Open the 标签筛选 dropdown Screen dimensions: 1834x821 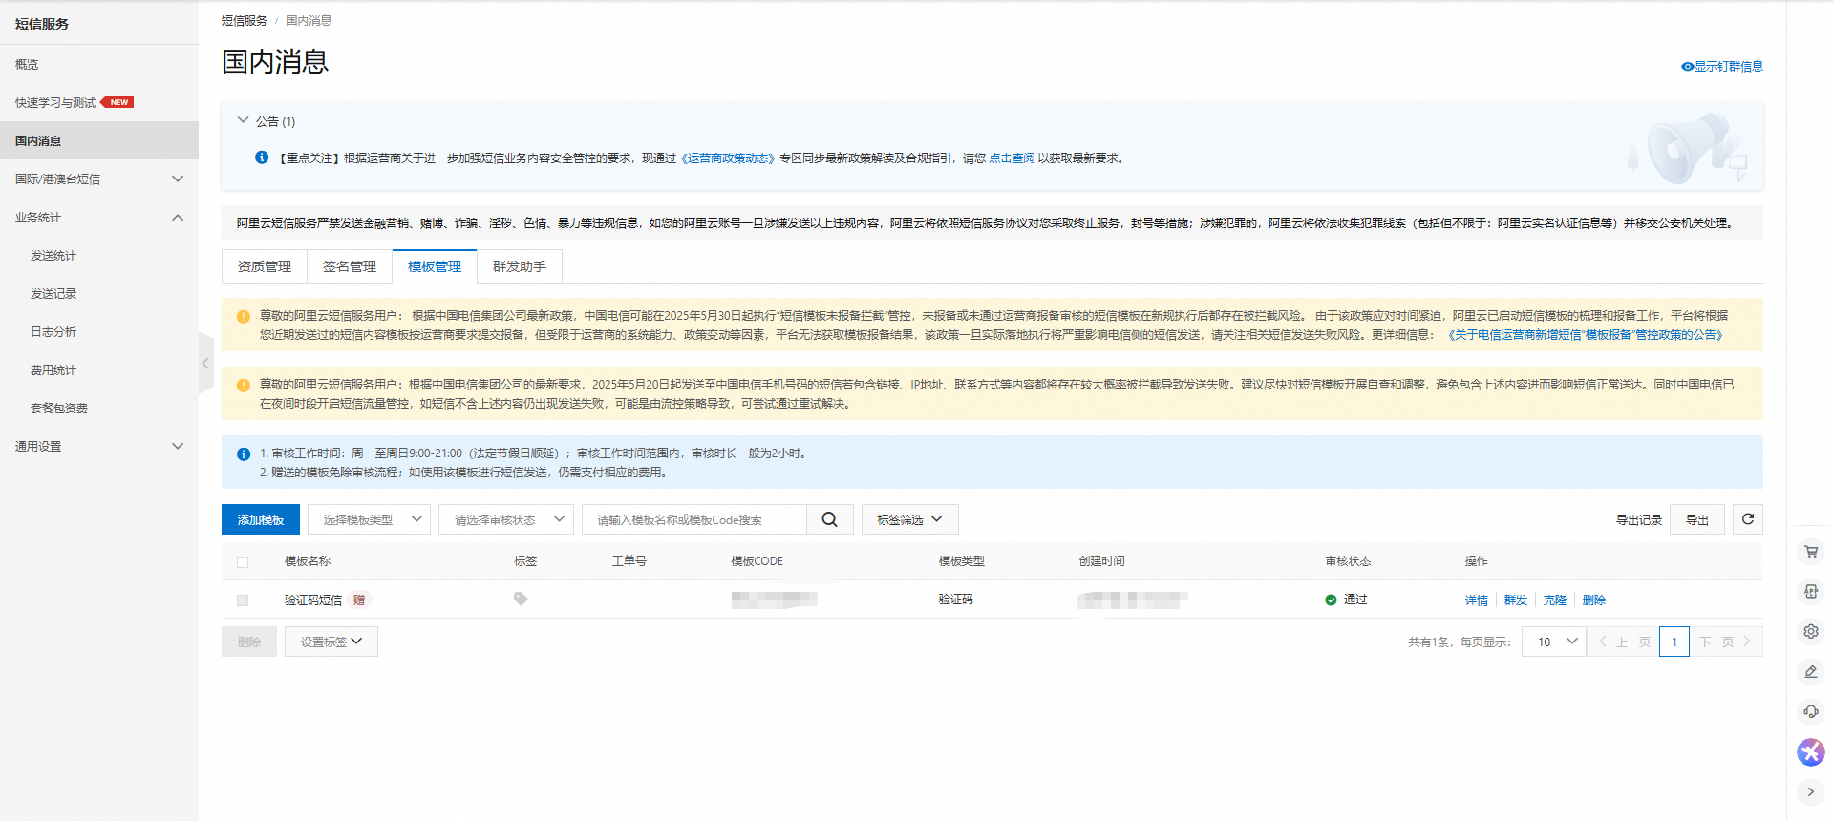point(910,519)
